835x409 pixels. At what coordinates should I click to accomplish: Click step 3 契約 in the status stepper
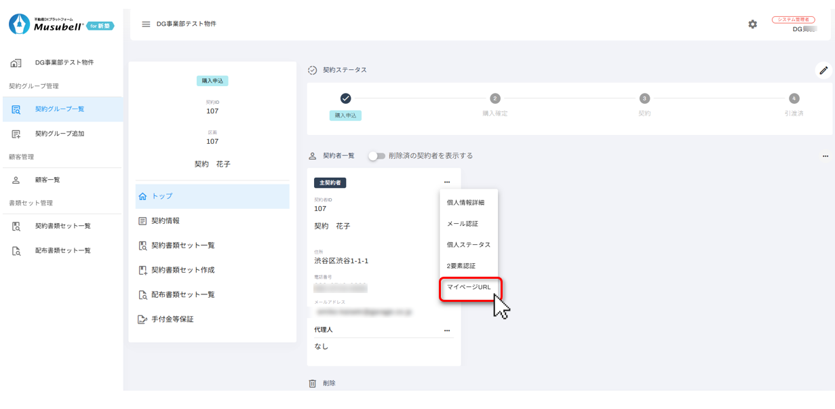(644, 99)
